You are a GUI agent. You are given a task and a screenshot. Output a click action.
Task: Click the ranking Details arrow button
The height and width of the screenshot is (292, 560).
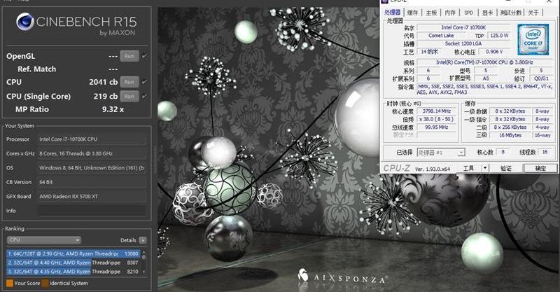point(143,240)
